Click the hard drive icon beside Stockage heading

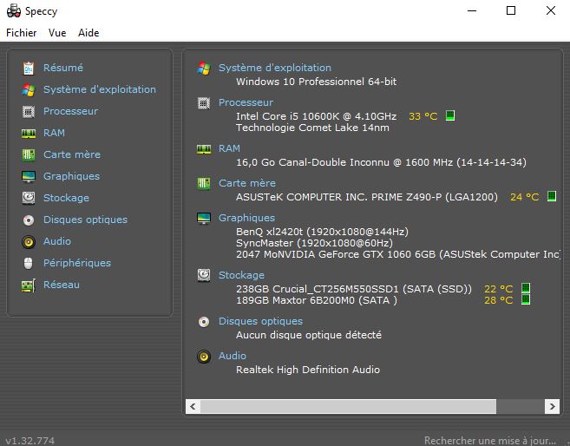click(204, 275)
